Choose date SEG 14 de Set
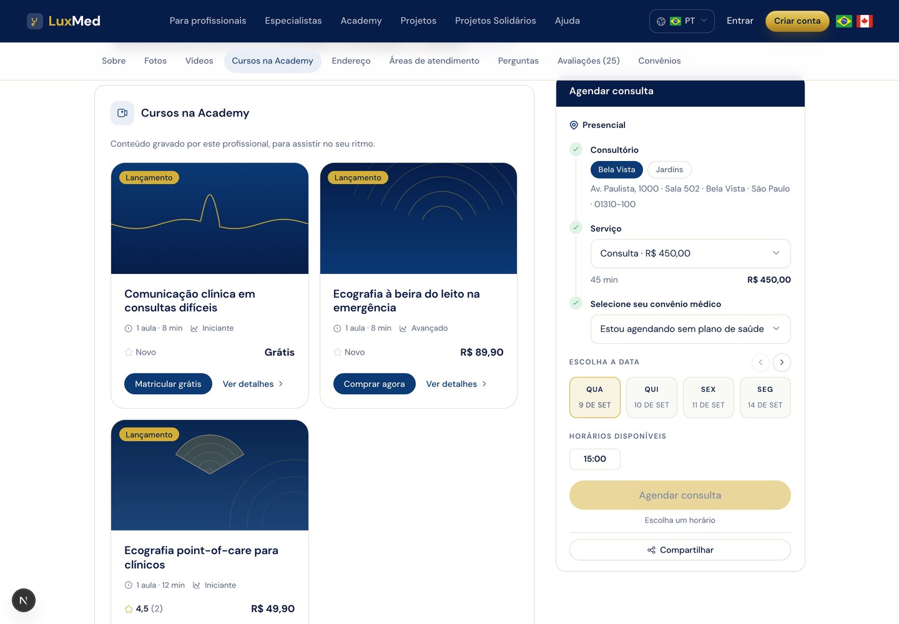Screen dimensions: 899x624 [x=765, y=397]
